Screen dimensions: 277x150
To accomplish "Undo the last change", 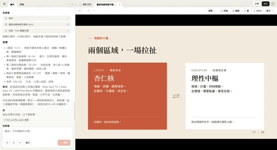I will [x=88, y=11].
